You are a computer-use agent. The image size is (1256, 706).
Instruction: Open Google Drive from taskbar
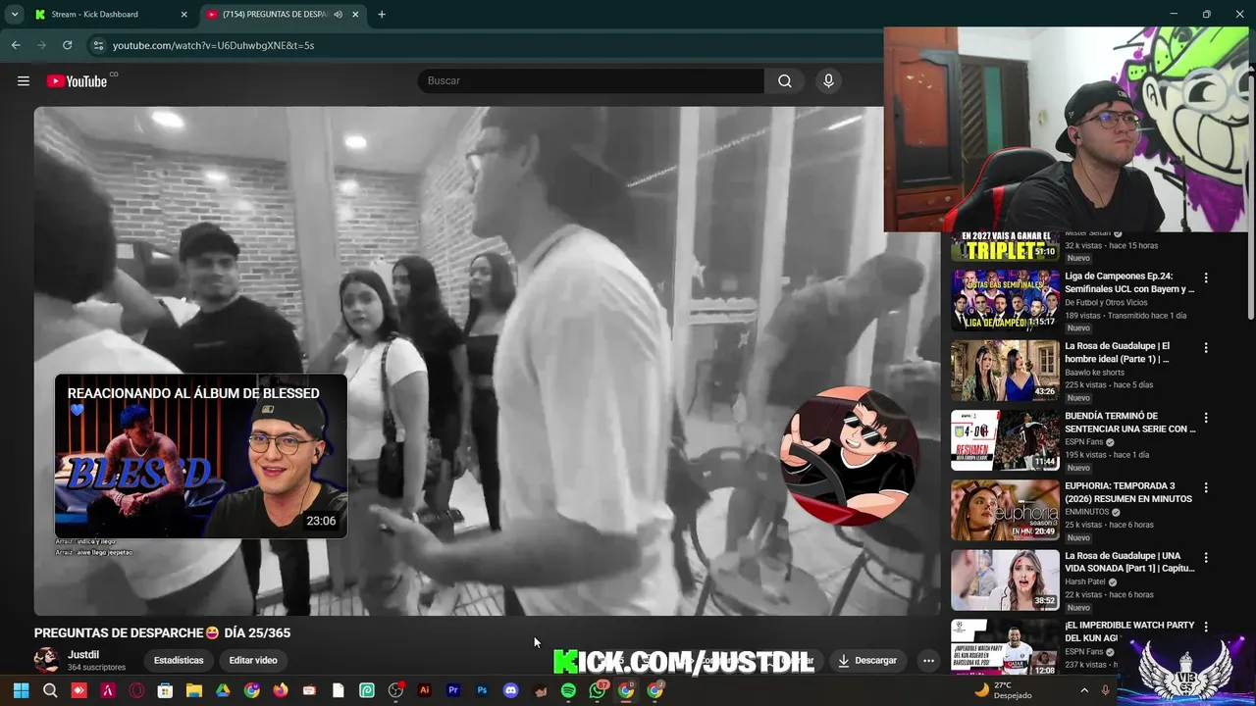coord(223,690)
